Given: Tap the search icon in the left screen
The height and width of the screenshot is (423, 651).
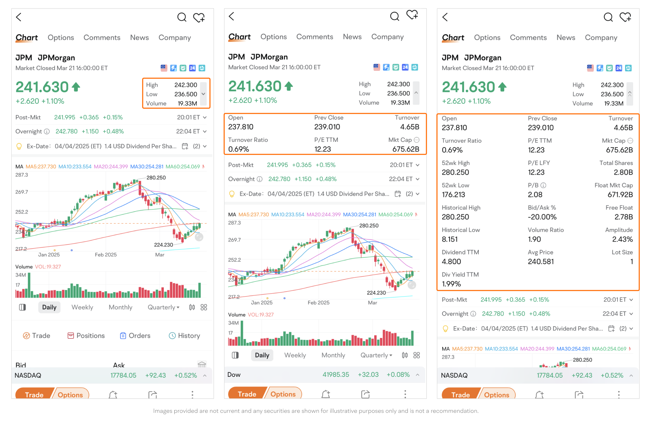Looking at the screenshot, I should (182, 17).
